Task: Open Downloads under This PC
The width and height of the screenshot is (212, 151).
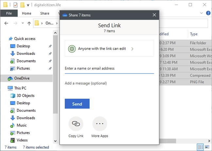Action: [x=26, y=118]
